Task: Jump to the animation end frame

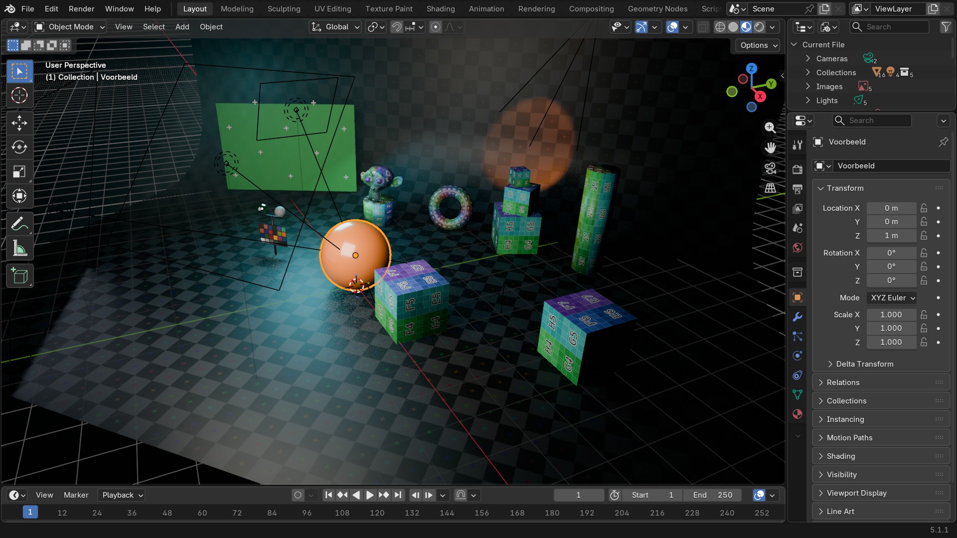Action: (x=398, y=495)
